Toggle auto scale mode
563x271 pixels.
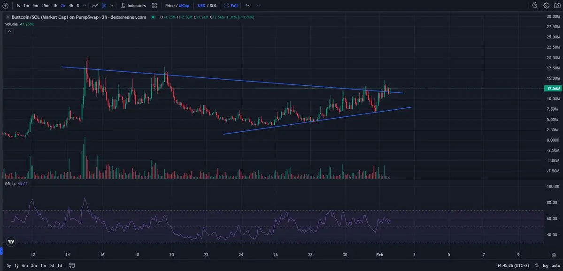[556, 266]
